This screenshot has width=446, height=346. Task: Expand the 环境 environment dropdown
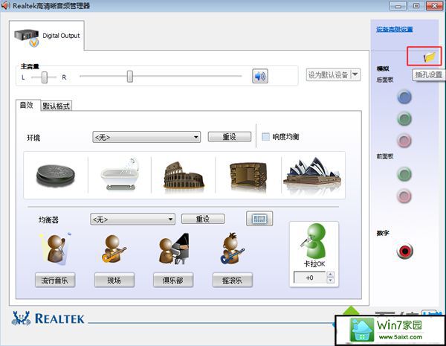146,137
